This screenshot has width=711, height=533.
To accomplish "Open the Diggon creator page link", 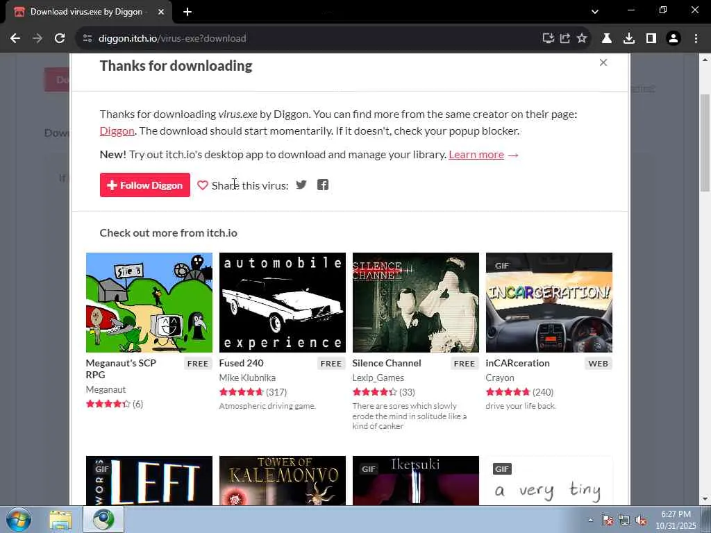I will (x=117, y=131).
